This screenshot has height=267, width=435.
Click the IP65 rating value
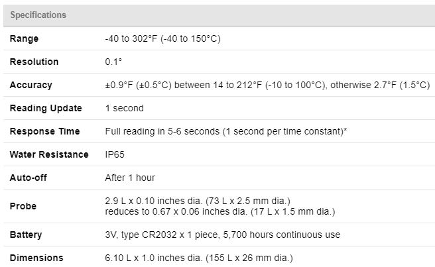(x=115, y=154)
